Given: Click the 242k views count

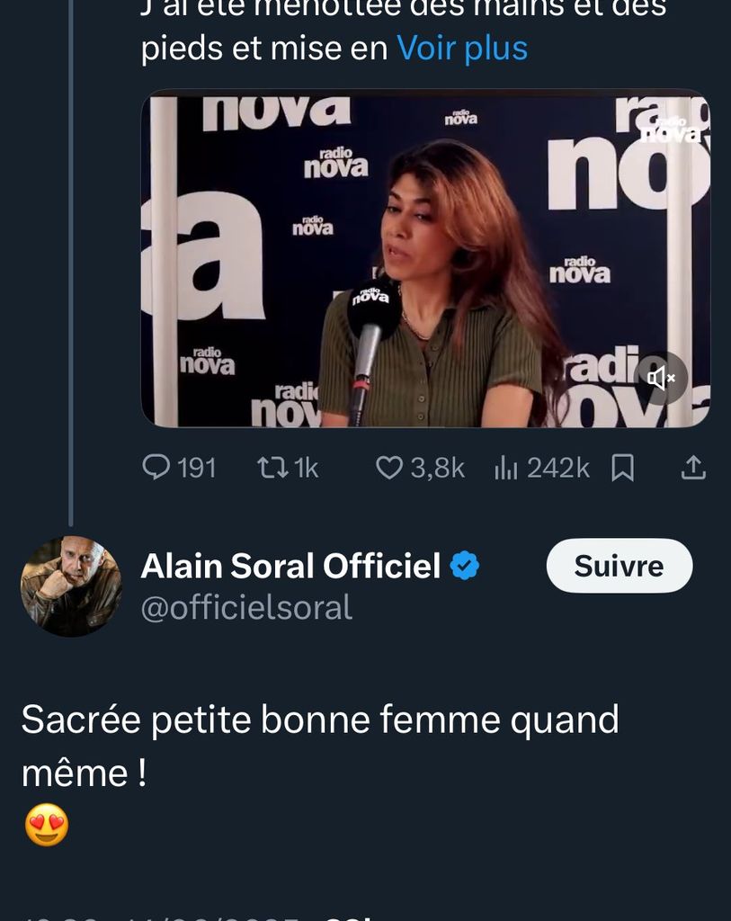Looking at the screenshot, I should (557, 468).
